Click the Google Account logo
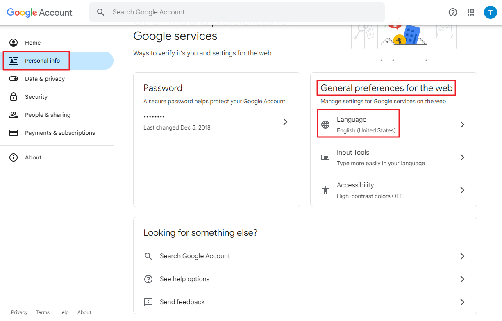502x321 pixels. tap(40, 12)
